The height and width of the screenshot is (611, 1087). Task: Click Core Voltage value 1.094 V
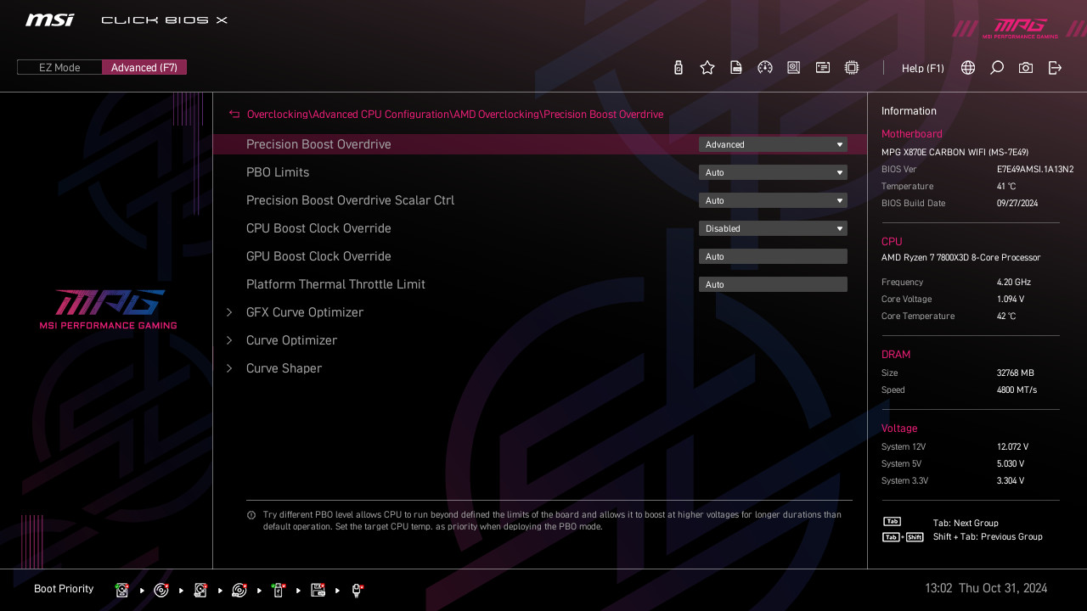tap(1011, 299)
